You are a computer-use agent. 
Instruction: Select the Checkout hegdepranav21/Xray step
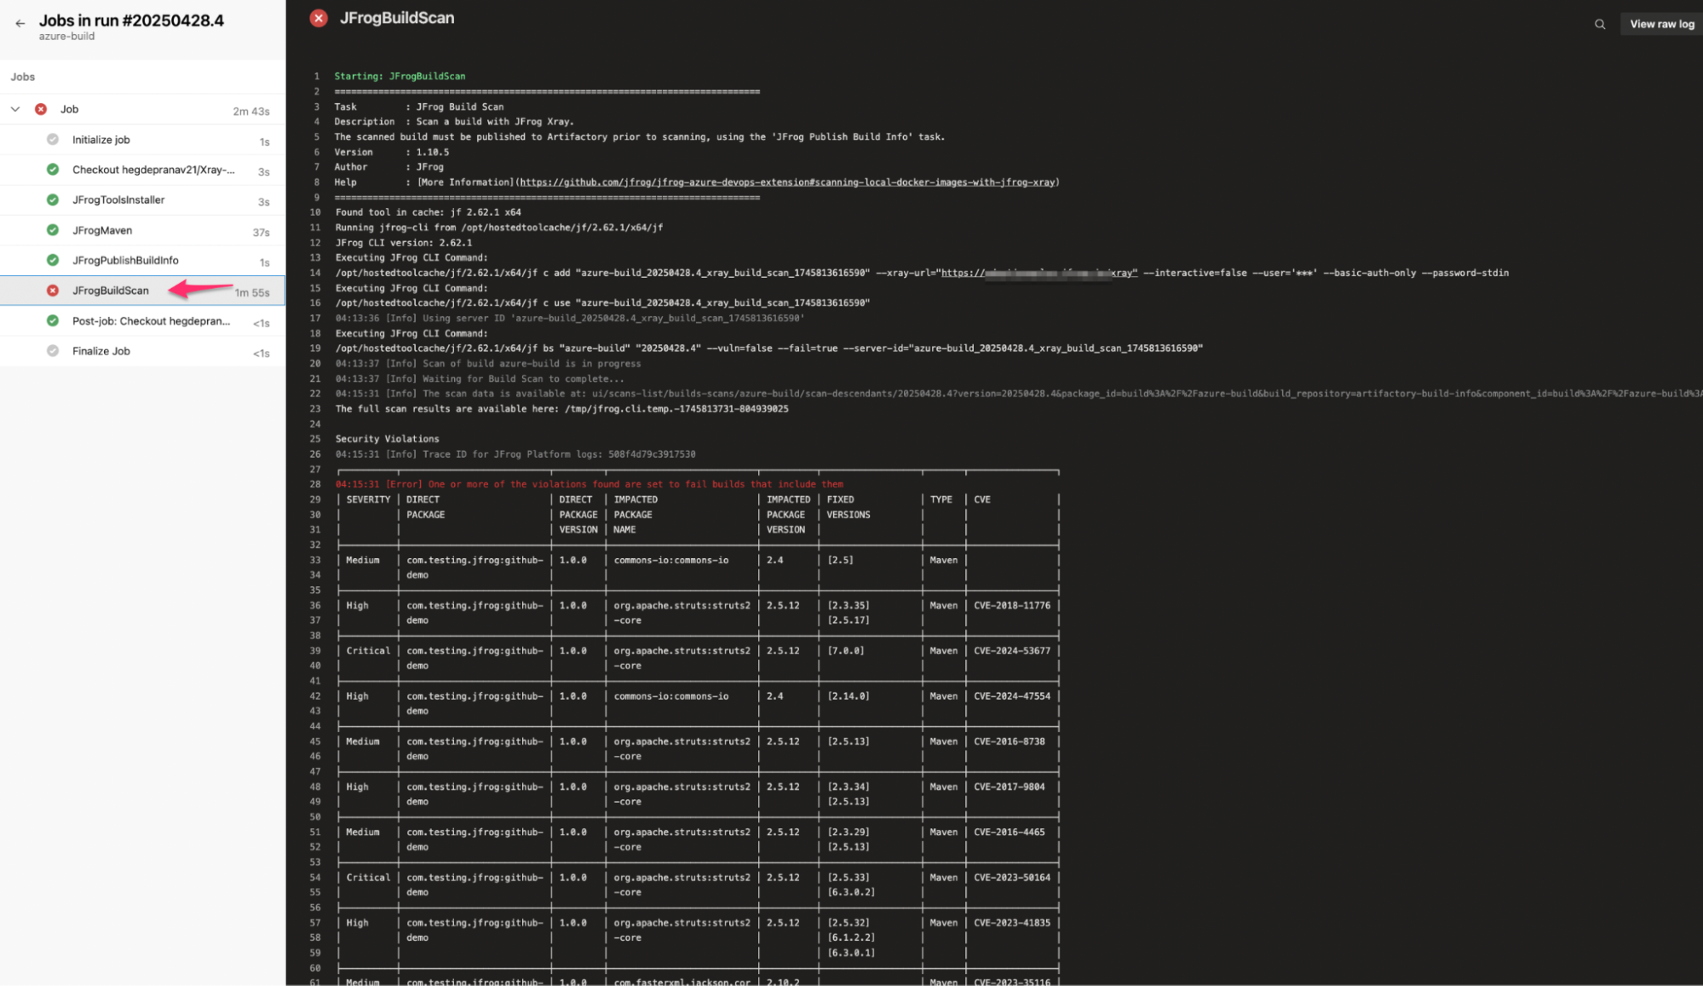(x=153, y=170)
